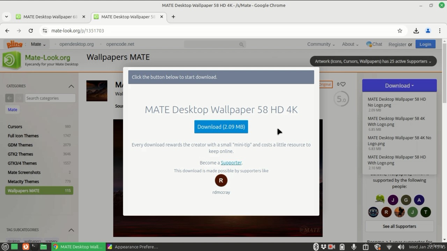Click the Wi-Fi network tray icon
447x251 pixels.
tap(389, 247)
